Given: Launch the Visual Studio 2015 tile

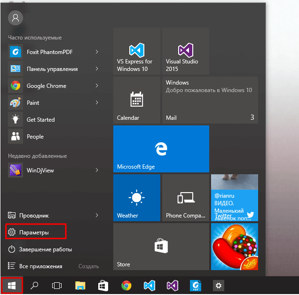Looking at the screenshot, I should point(185,51).
